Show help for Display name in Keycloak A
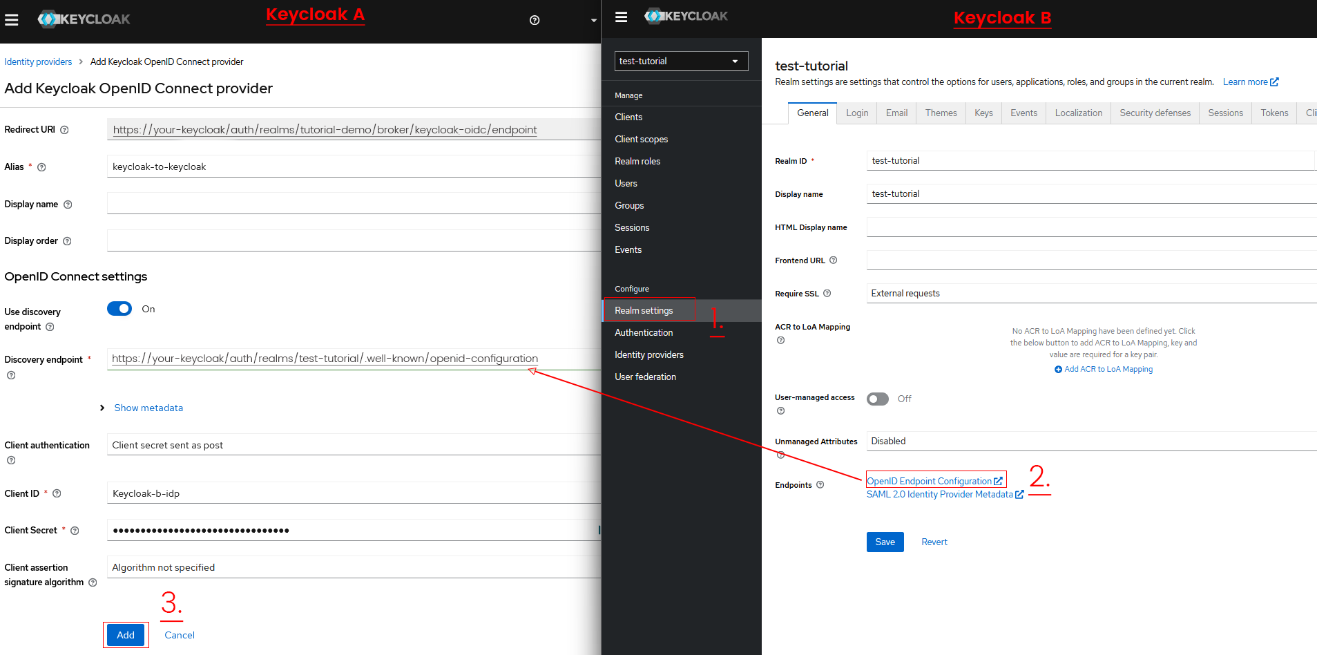Screen dimensions: 1317x655 click(68, 205)
